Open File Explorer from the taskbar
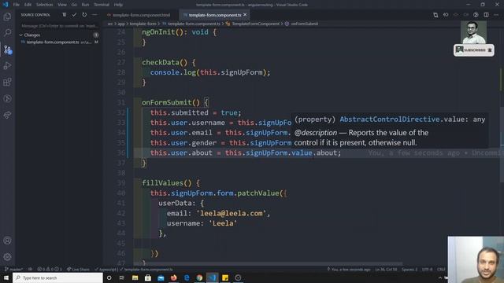This screenshot has height=283, width=504. pos(135,277)
